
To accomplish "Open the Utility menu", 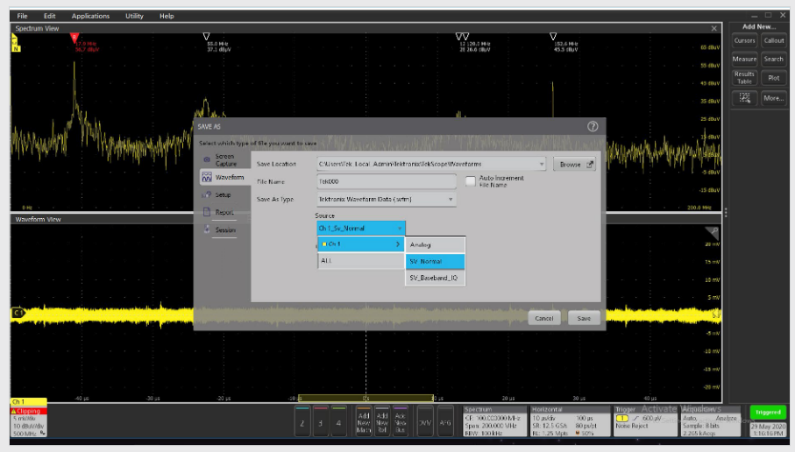I will (134, 16).
